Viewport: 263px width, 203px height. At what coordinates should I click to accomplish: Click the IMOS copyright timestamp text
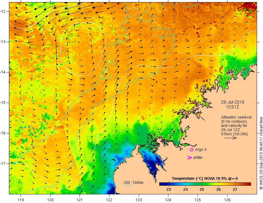(261, 153)
